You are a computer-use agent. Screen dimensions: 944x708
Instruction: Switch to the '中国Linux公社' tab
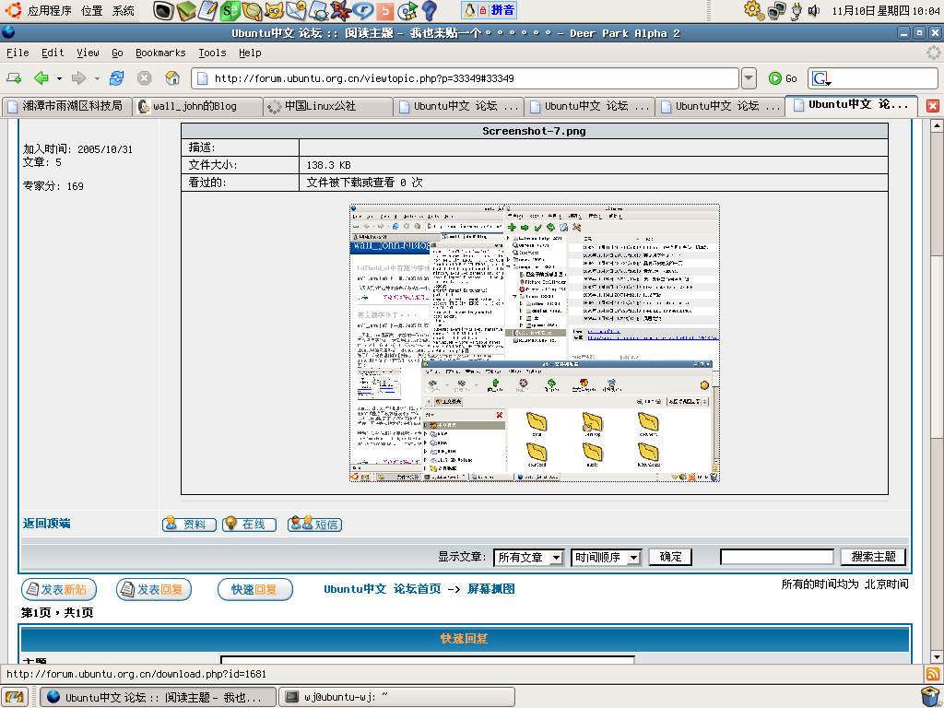[328, 107]
